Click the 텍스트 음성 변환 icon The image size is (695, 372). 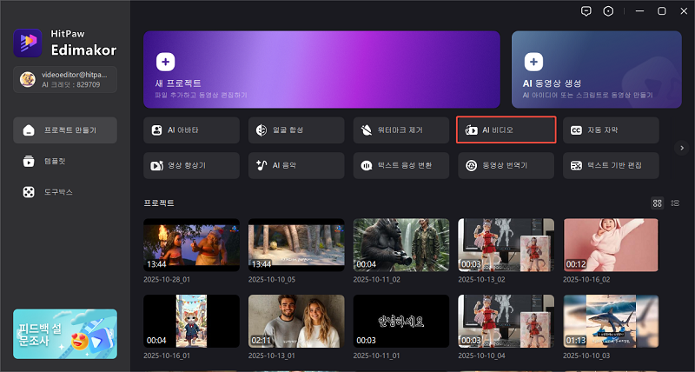pos(366,165)
